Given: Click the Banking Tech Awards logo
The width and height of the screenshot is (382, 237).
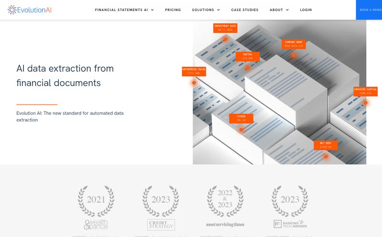Looking at the screenshot, I should pos(289,224).
